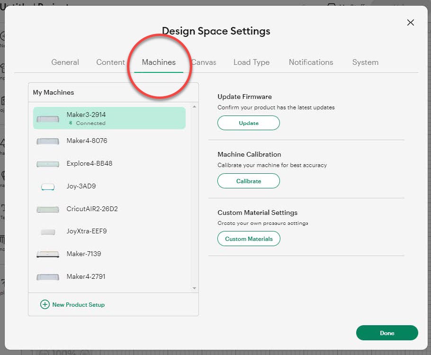Screen dimensions: 431x355
Task: Select Maker4-8076 in My Machines
Action: (x=109, y=141)
